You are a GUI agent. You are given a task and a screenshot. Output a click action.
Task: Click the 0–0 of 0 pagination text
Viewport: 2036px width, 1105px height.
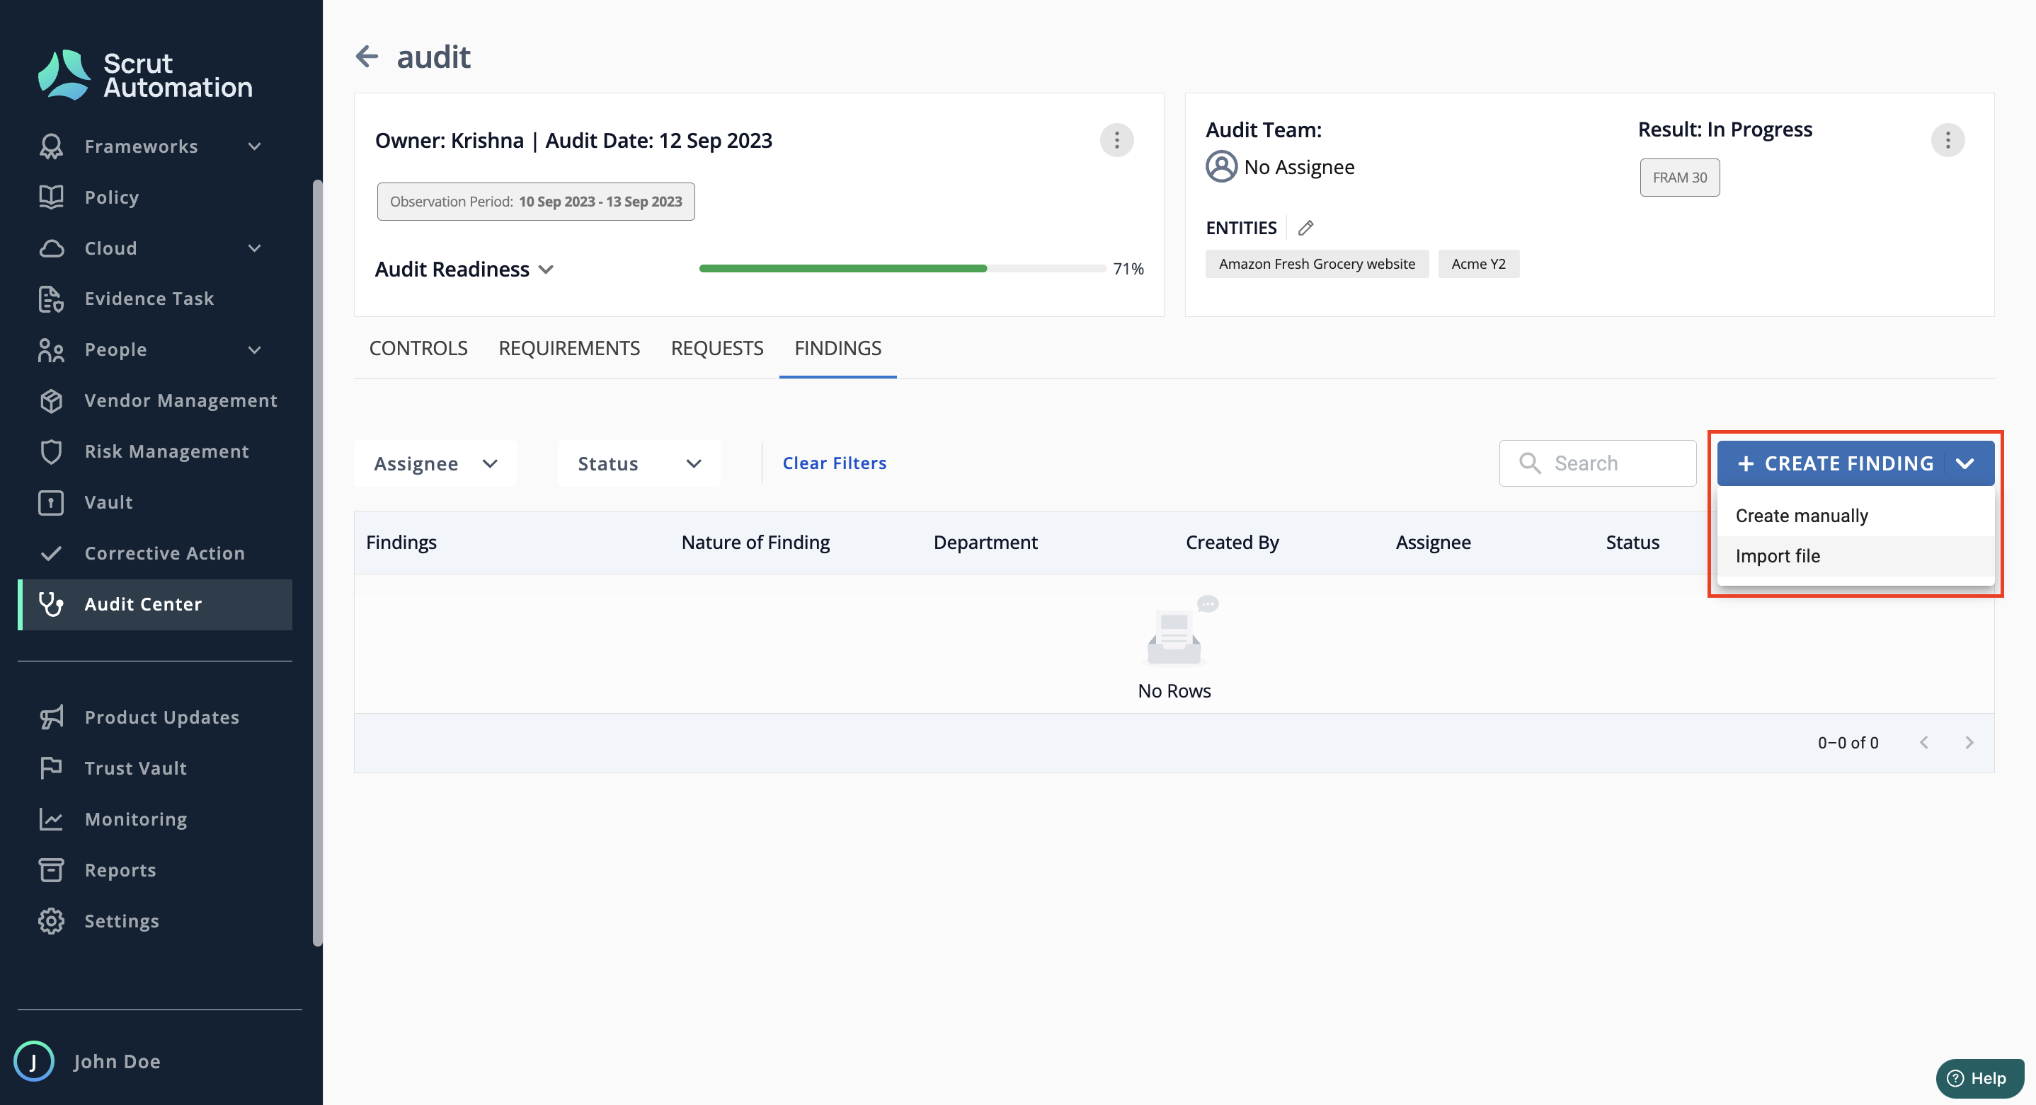[1848, 743]
